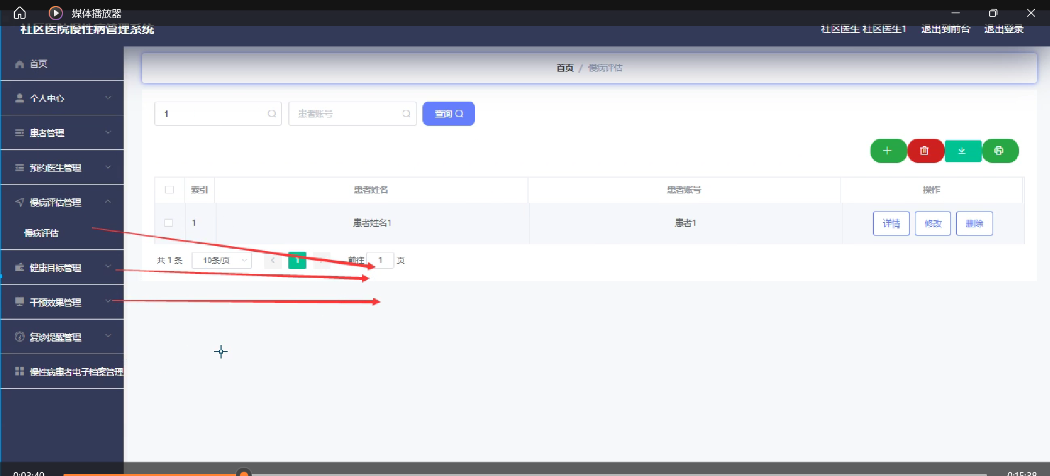The image size is (1050, 476).
Task: Click the video progress slider knob
Action: 243,473
